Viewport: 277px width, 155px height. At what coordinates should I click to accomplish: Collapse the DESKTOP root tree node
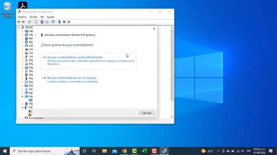pos(19,28)
